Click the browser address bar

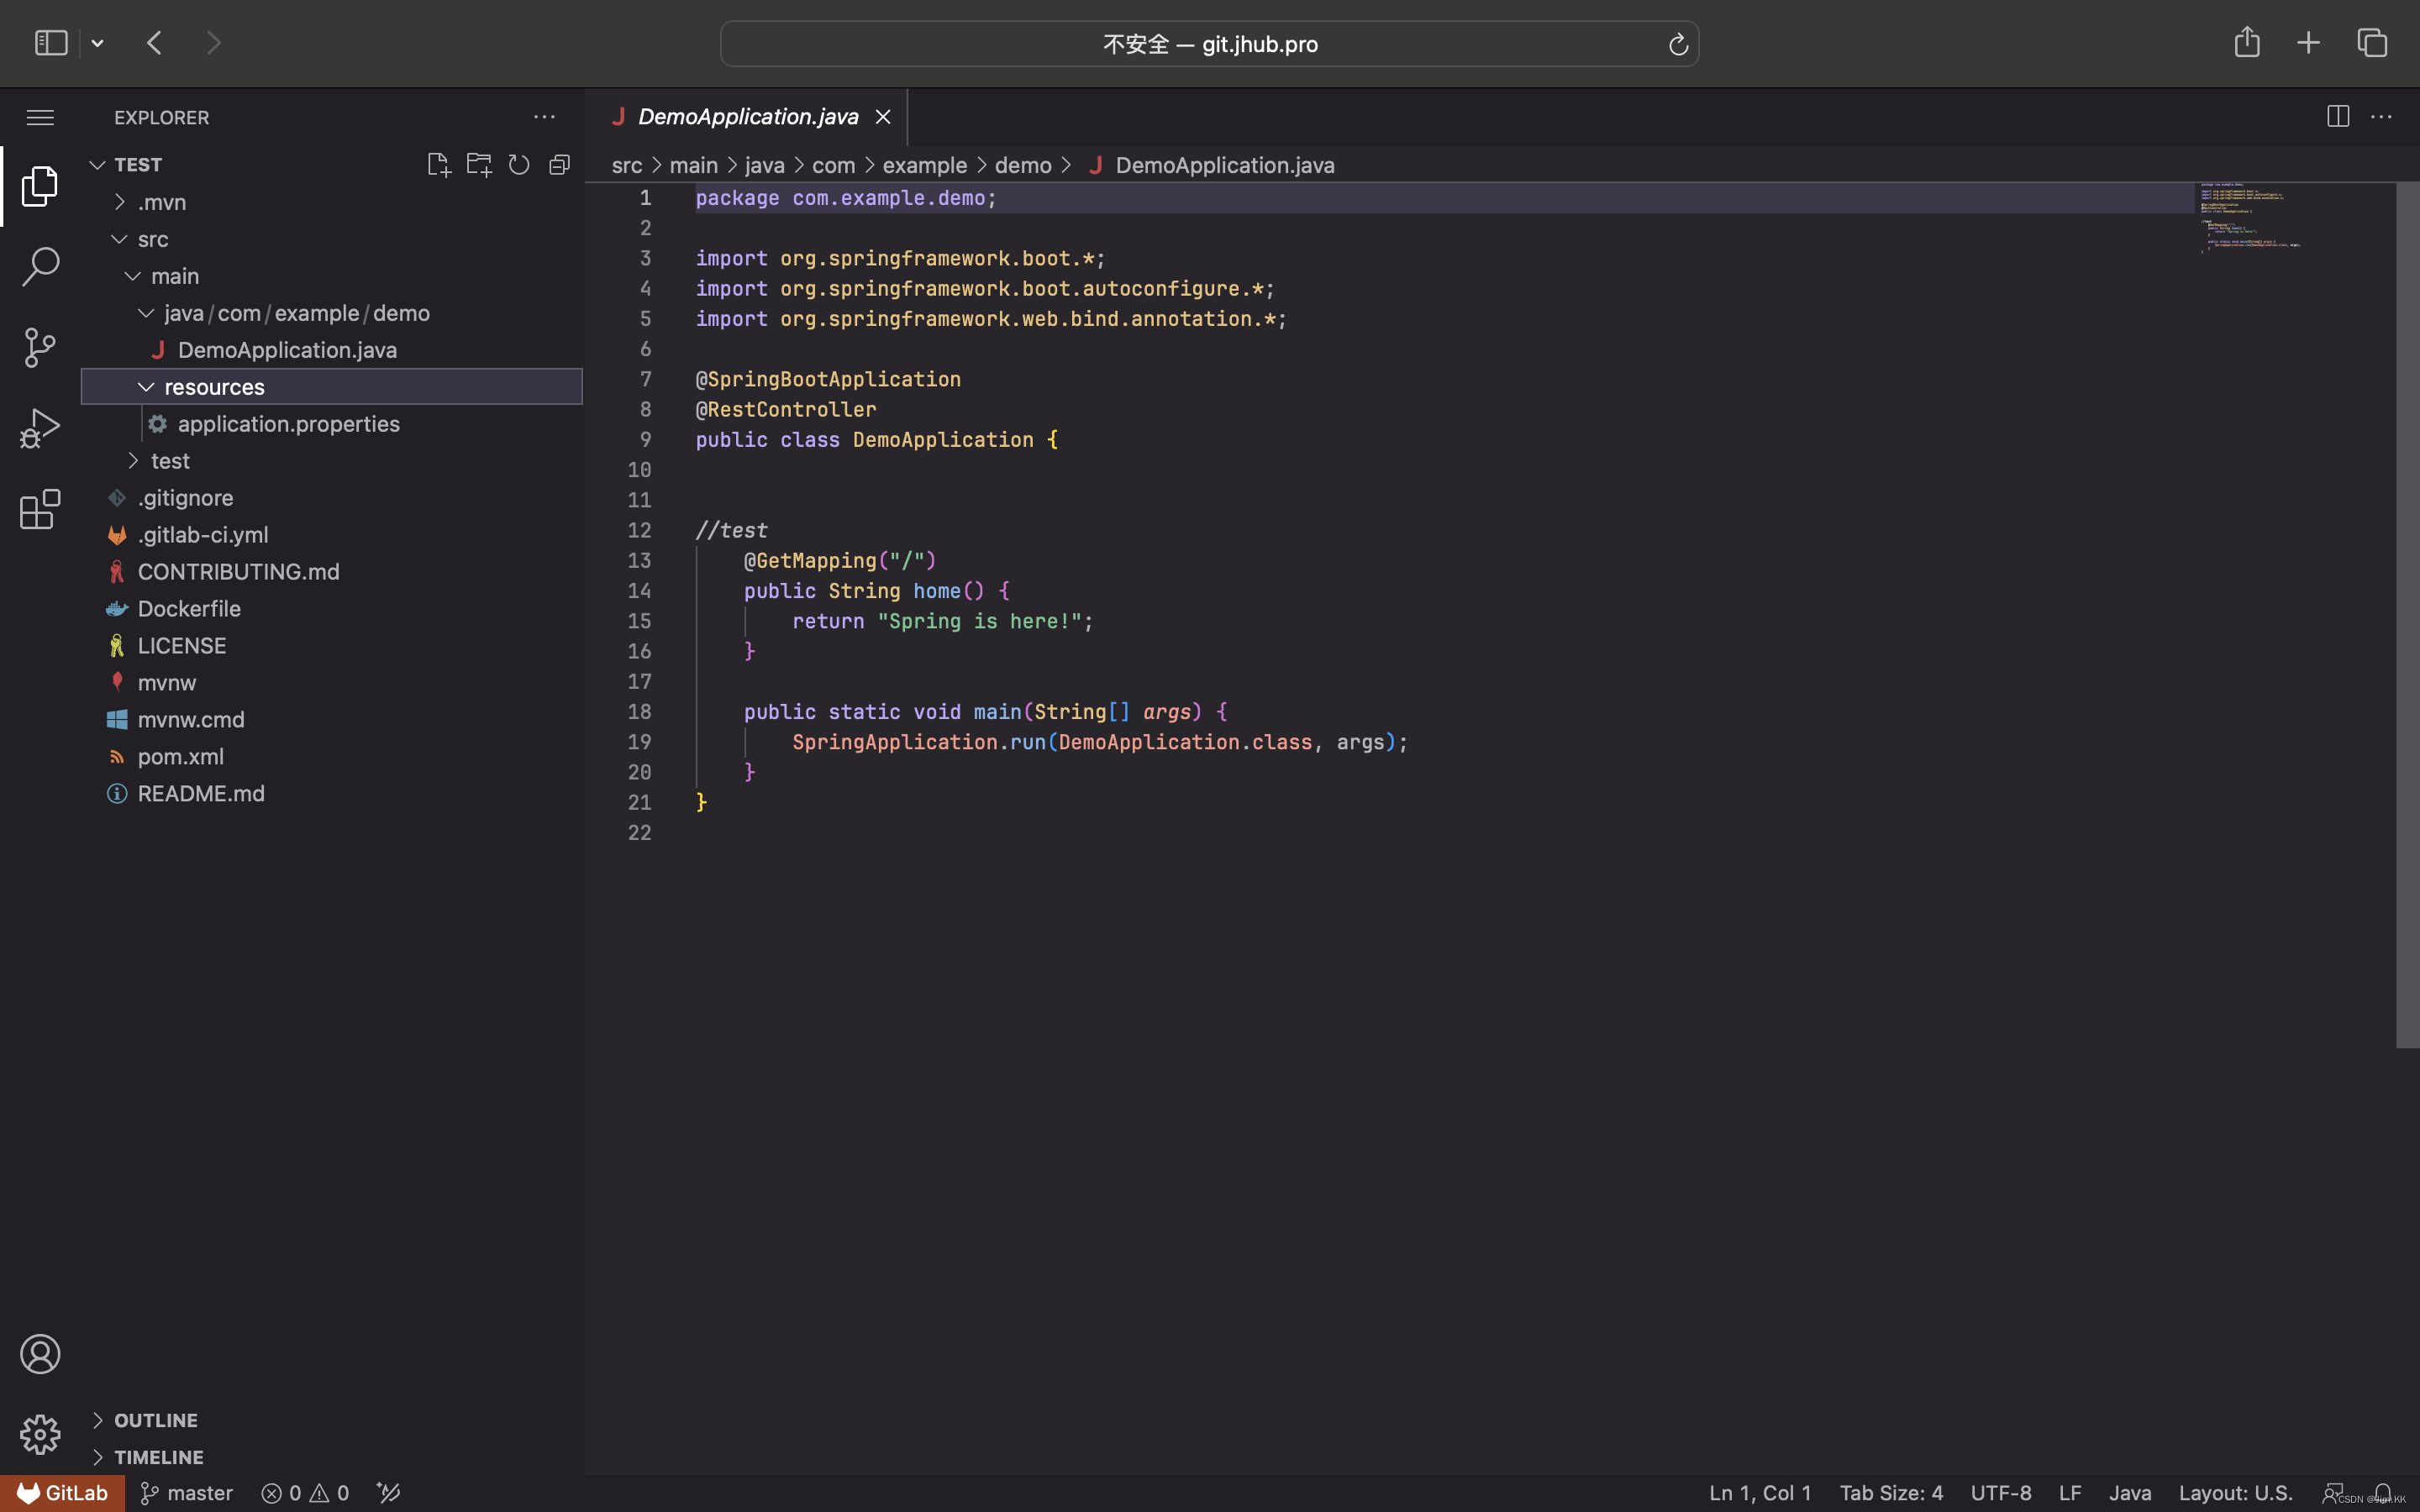1209,44
